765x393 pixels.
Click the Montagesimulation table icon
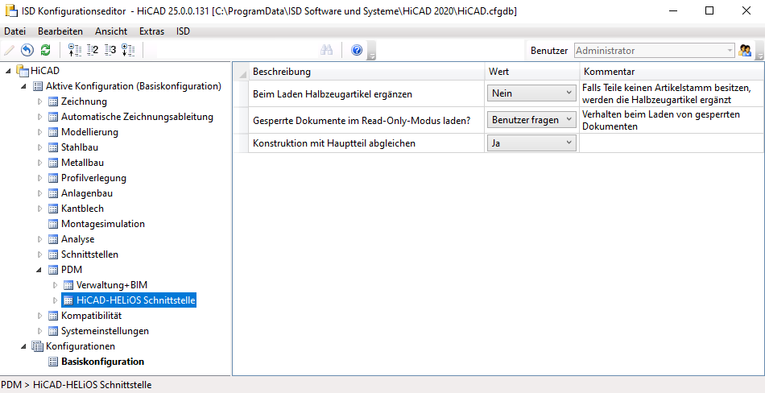coord(53,224)
